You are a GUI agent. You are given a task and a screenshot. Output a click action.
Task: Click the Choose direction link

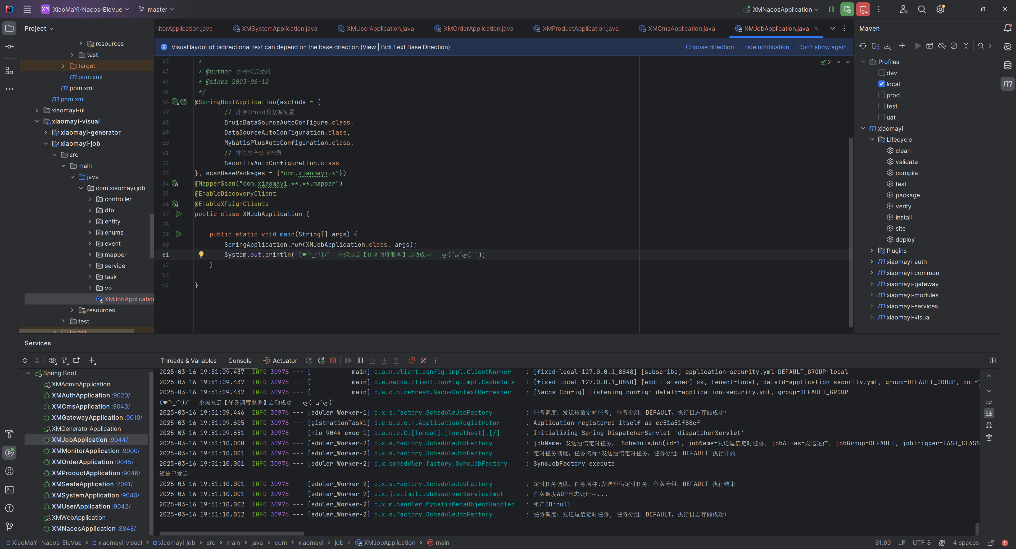click(x=710, y=47)
